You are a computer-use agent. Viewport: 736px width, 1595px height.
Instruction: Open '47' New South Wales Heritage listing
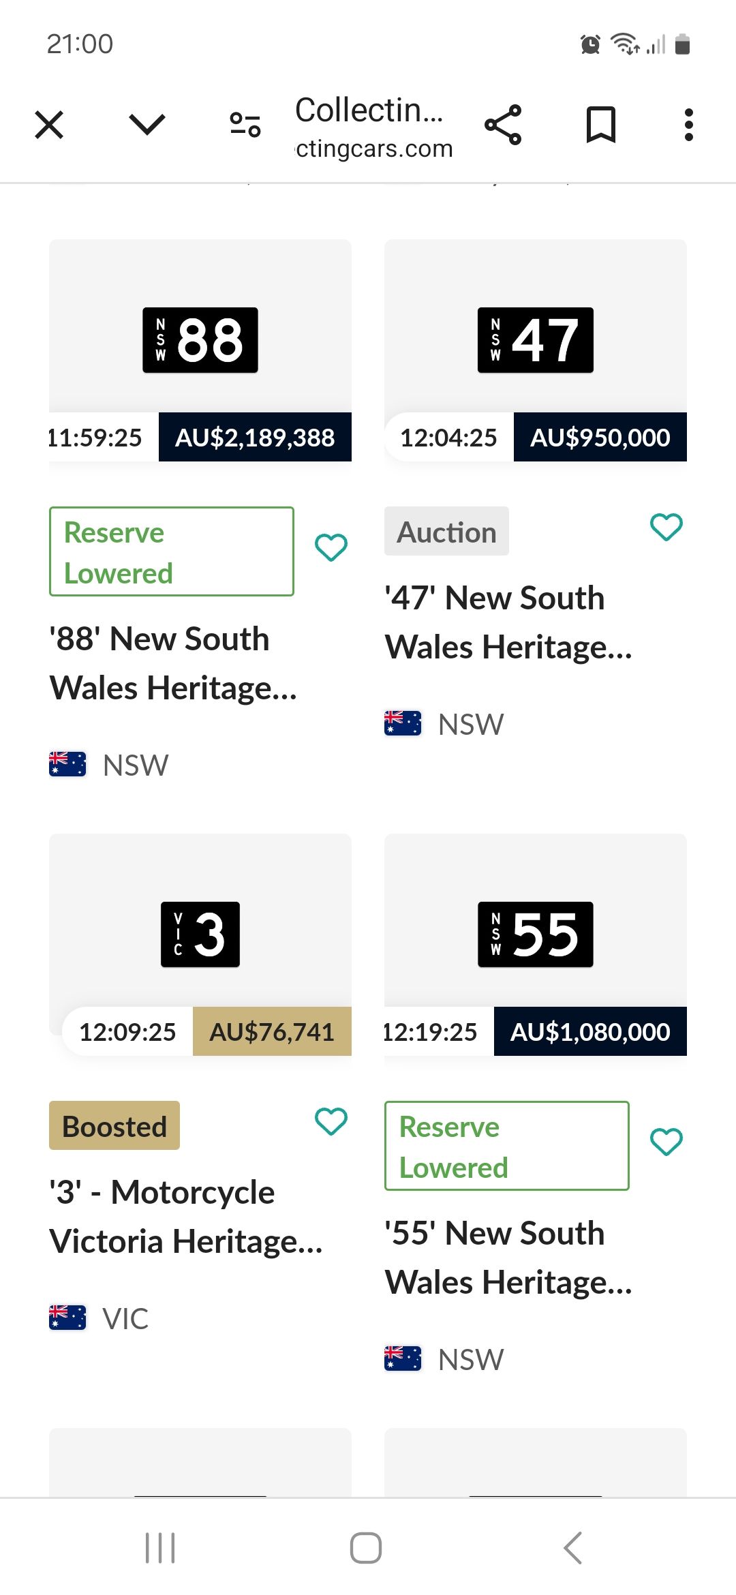pyautogui.click(x=508, y=622)
